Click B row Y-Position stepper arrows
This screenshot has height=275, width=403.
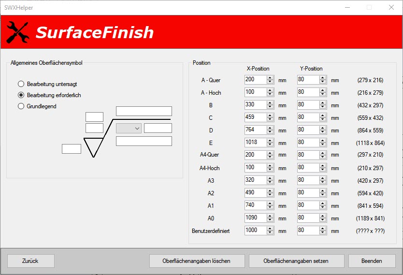323,105
